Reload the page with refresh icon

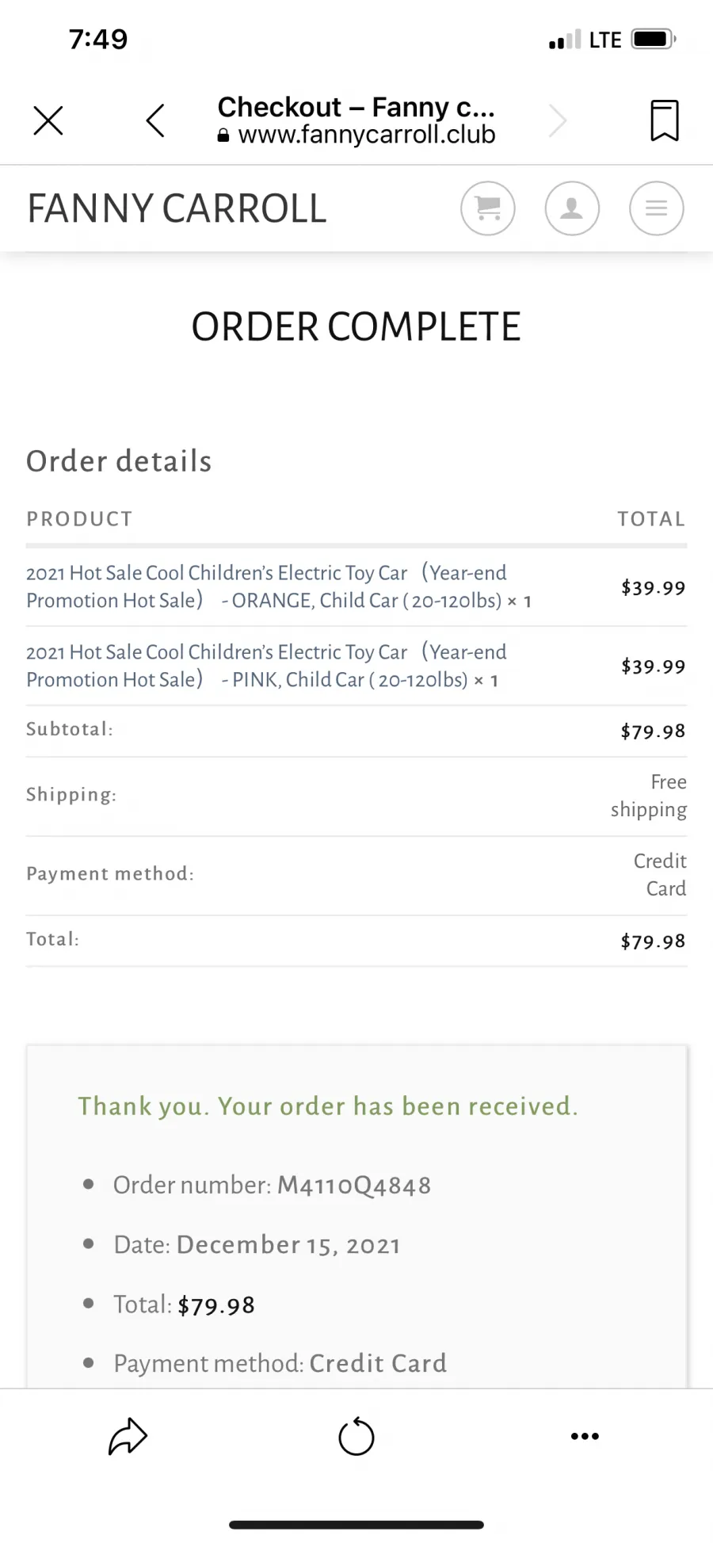pyautogui.click(x=356, y=1436)
